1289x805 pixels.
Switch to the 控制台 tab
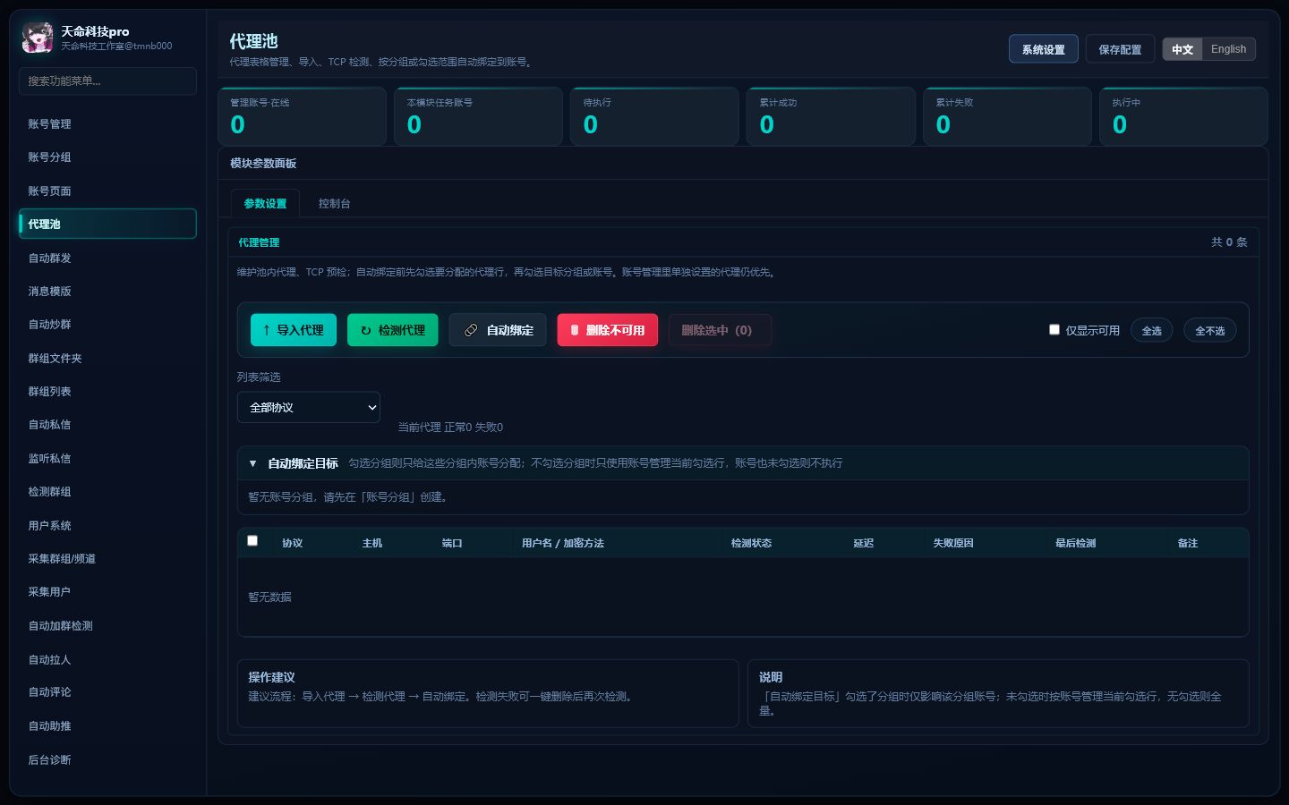click(x=334, y=204)
